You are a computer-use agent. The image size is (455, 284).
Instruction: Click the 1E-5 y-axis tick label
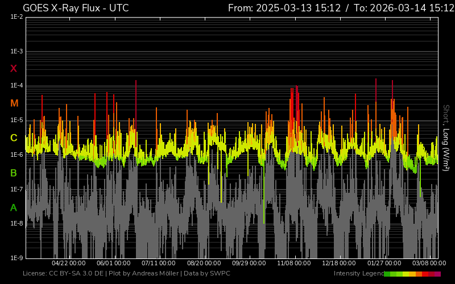[x=15, y=120]
